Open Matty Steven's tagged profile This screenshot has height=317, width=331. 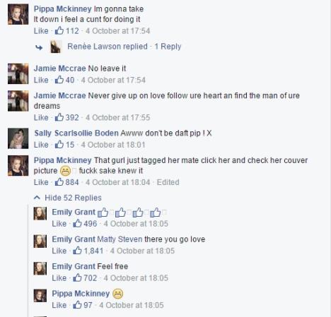(x=120, y=239)
